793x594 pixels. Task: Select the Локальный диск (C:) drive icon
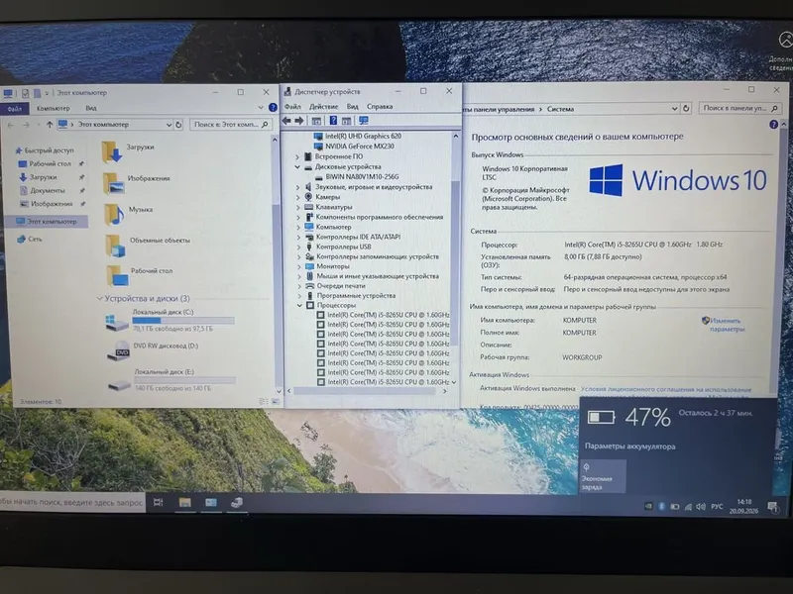(x=117, y=322)
